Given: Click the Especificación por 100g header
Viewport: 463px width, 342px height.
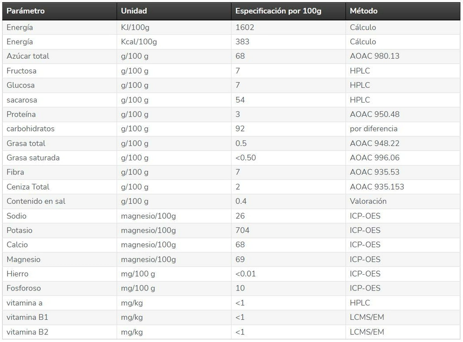Looking at the screenshot, I should [279, 11].
